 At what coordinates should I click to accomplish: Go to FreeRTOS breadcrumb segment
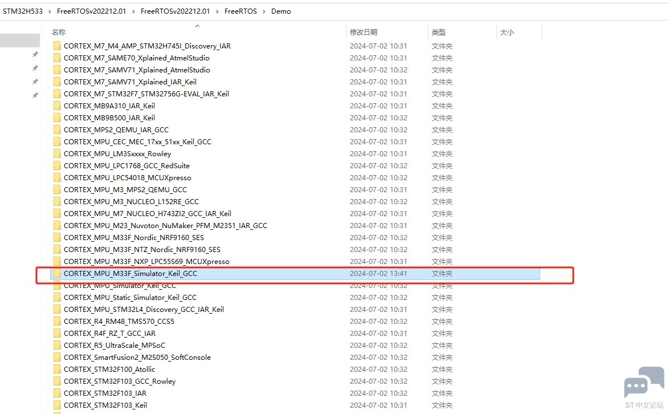pos(240,11)
